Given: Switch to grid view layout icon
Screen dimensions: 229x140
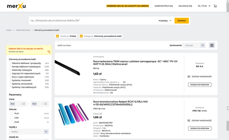Looking at the screenshot, I should 212,45.
